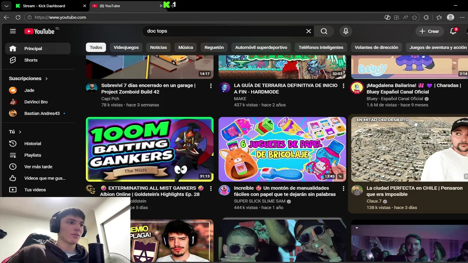Open the browser profile avatar

(450, 17)
